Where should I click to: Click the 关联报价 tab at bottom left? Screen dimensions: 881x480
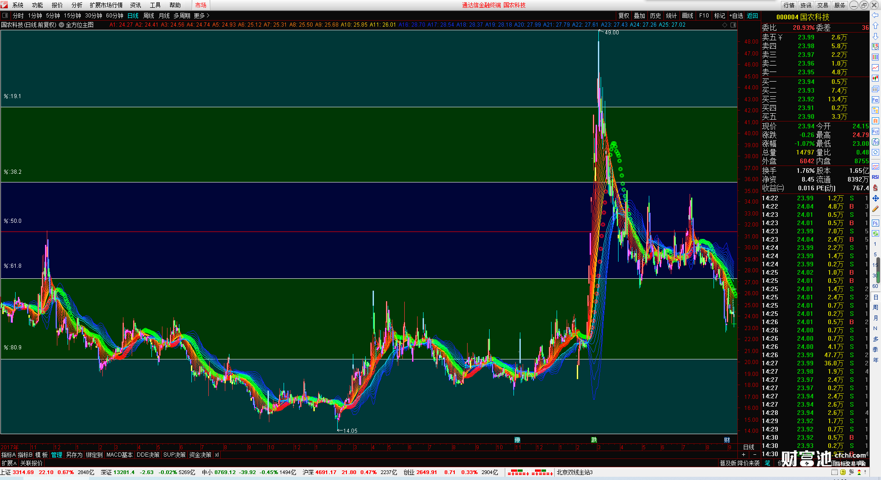click(x=31, y=463)
